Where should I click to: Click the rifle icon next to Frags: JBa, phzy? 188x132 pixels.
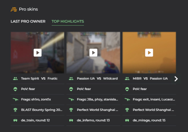pos(71,99)
